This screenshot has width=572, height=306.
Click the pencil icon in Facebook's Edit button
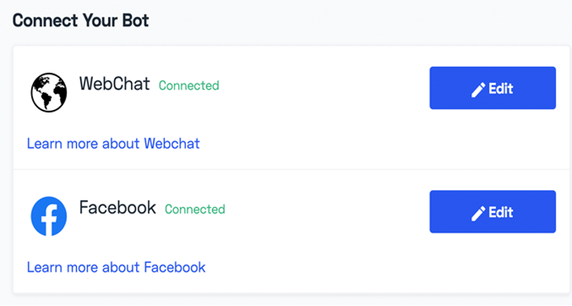[x=478, y=213]
